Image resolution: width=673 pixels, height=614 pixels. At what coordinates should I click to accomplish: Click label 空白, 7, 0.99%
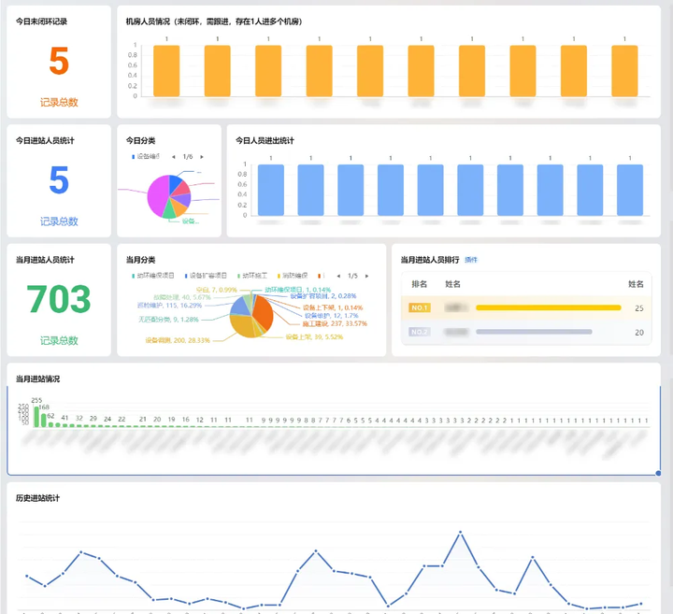pos(217,290)
